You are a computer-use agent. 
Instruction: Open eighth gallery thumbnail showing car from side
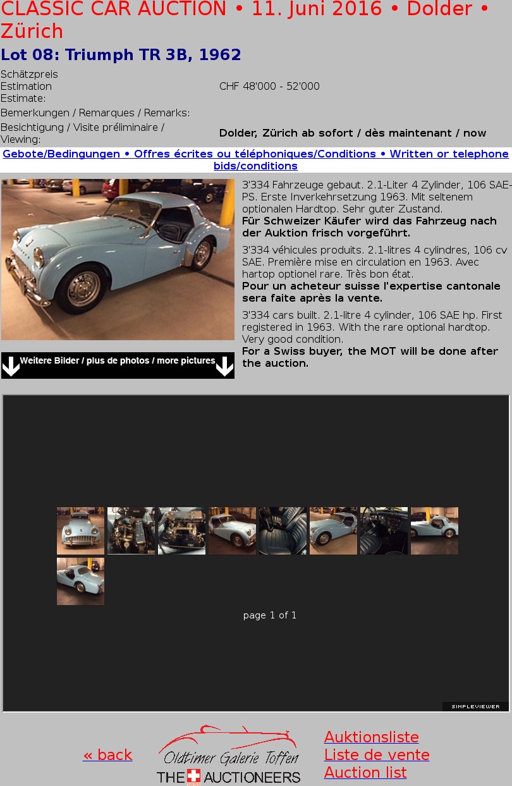click(x=434, y=531)
